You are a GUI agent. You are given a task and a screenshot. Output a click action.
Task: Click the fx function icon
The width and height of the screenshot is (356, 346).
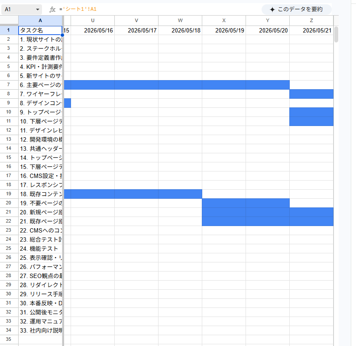tap(52, 9)
